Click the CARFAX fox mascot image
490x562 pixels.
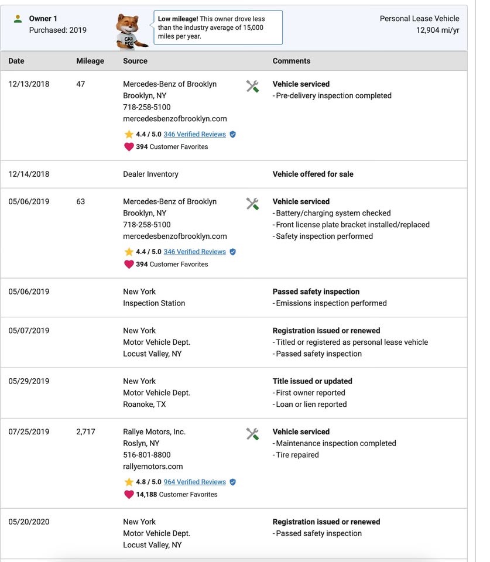[131, 32]
